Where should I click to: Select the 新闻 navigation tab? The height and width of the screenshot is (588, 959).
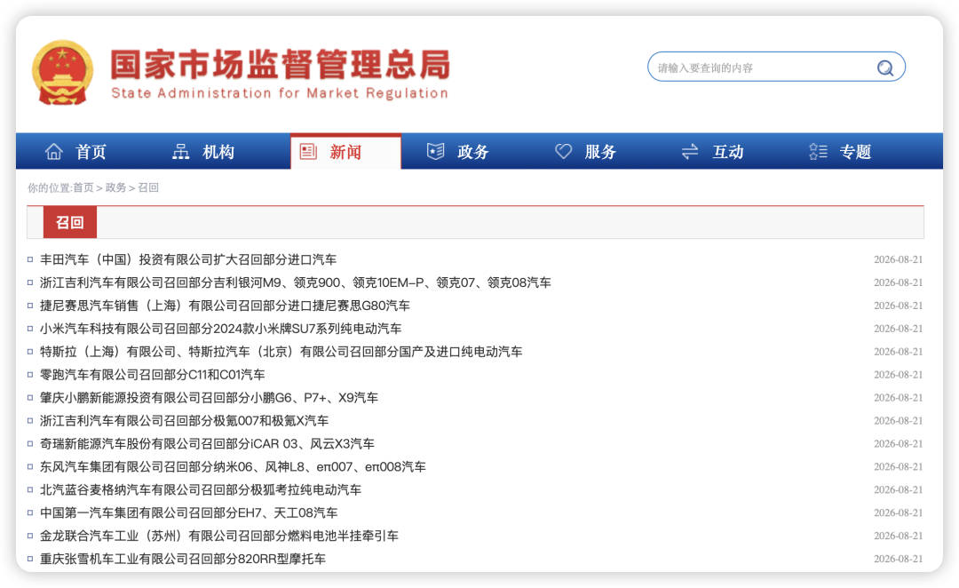[x=345, y=151]
